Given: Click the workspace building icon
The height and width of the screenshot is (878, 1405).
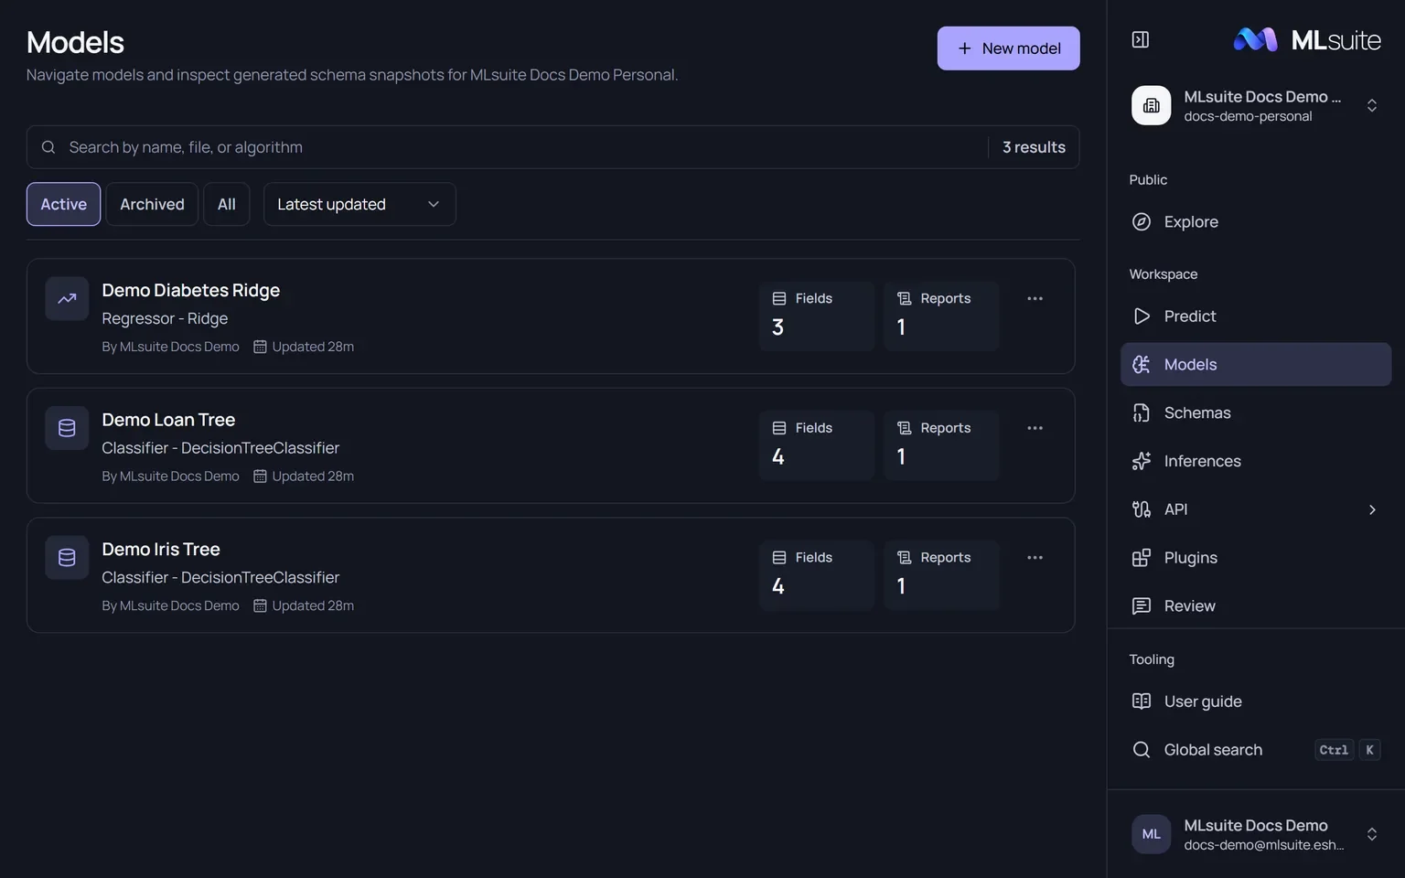Looking at the screenshot, I should [x=1151, y=105].
